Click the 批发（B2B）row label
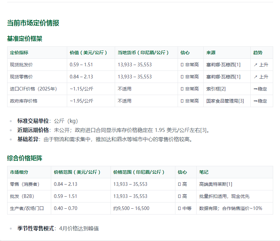This screenshot has height=241, width=280. 22,196
